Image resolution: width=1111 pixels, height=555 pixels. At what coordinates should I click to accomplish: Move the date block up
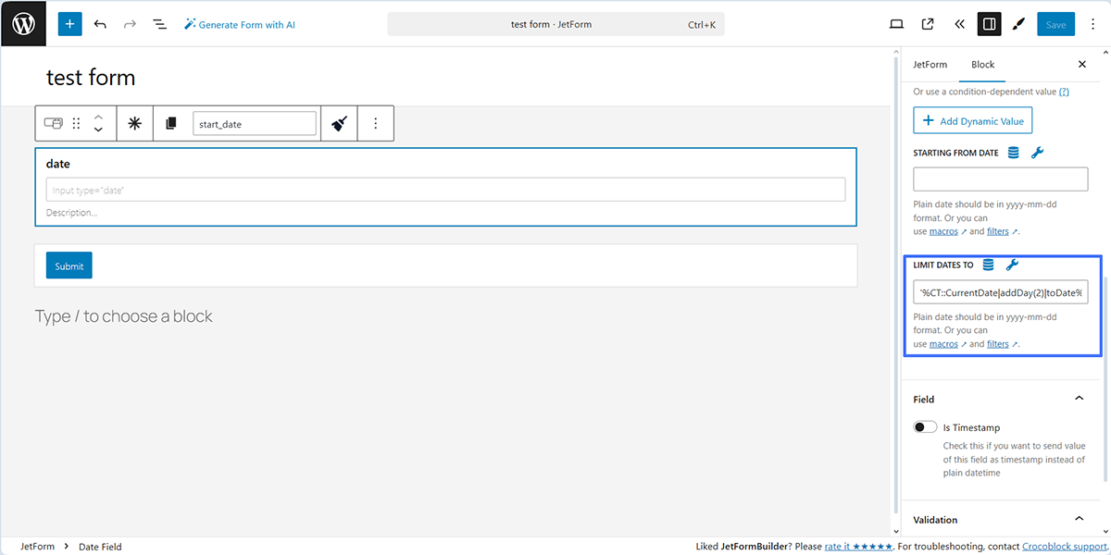point(98,117)
